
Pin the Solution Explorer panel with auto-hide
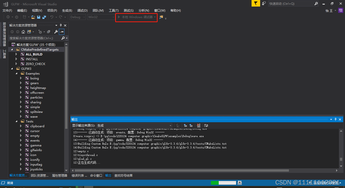click(x=61, y=25)
